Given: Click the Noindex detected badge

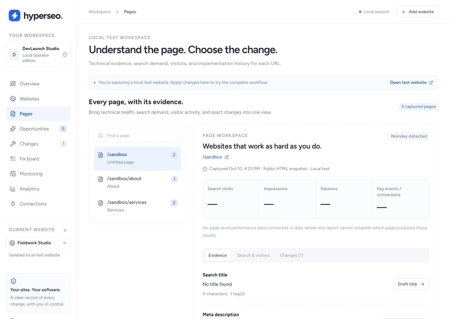Looking at the screenshot, I should pos(409,136).
